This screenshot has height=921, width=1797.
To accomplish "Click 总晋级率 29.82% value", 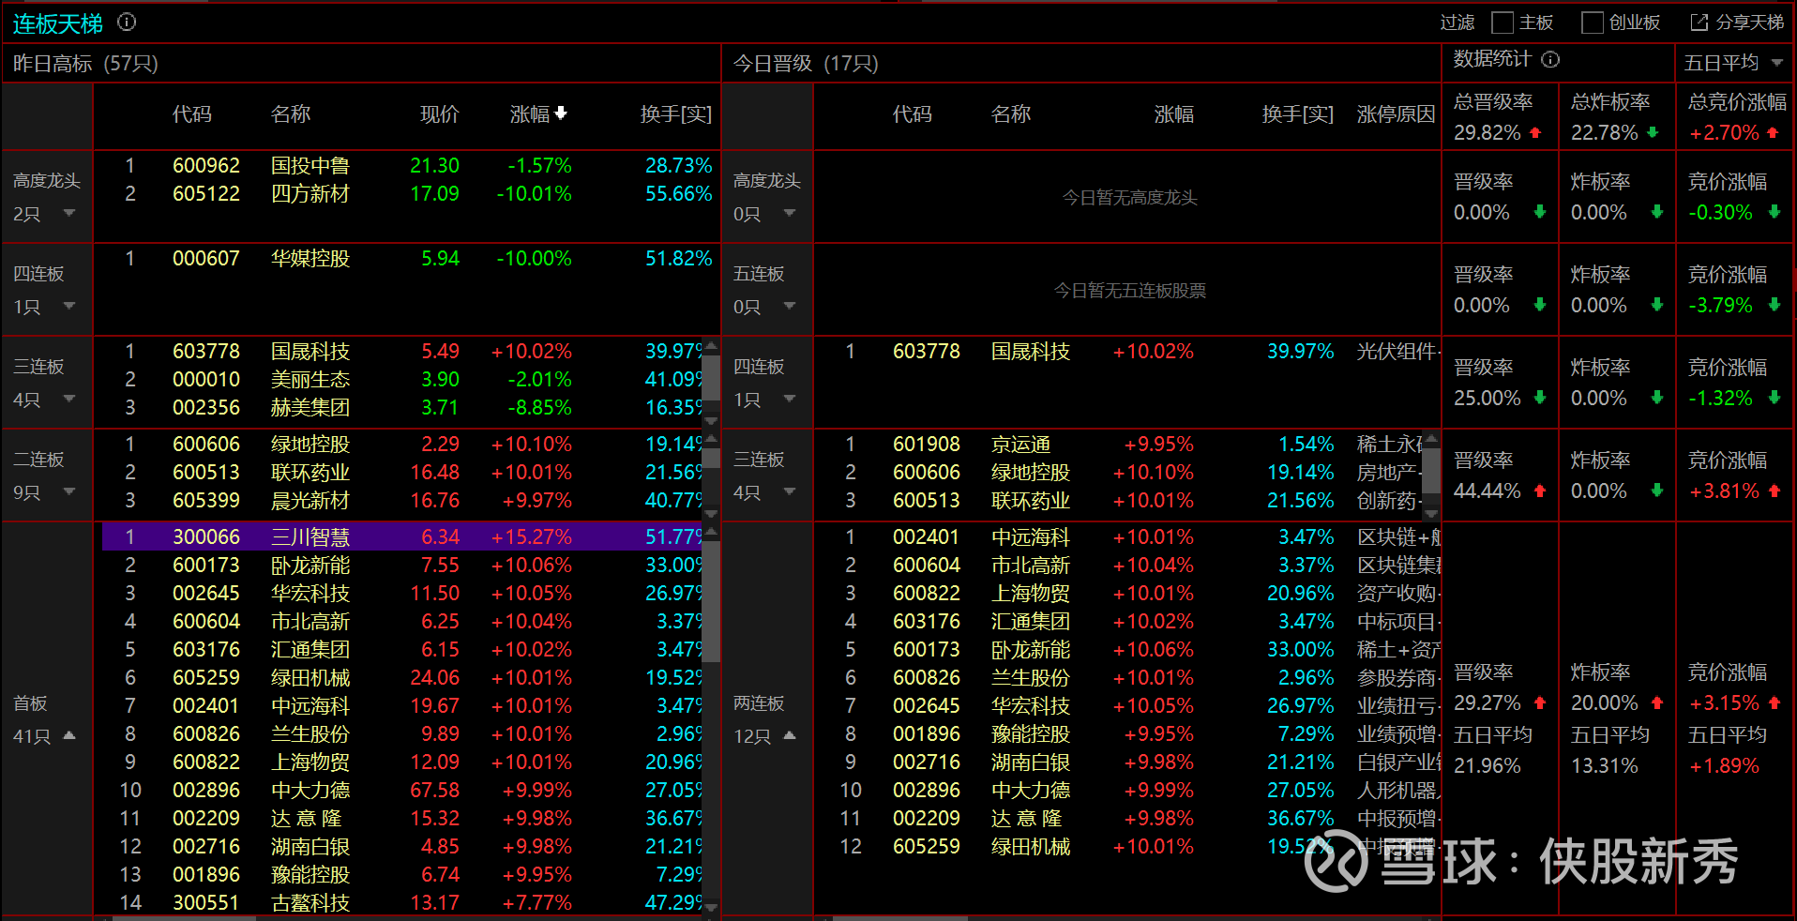I will coord(1487,132).
